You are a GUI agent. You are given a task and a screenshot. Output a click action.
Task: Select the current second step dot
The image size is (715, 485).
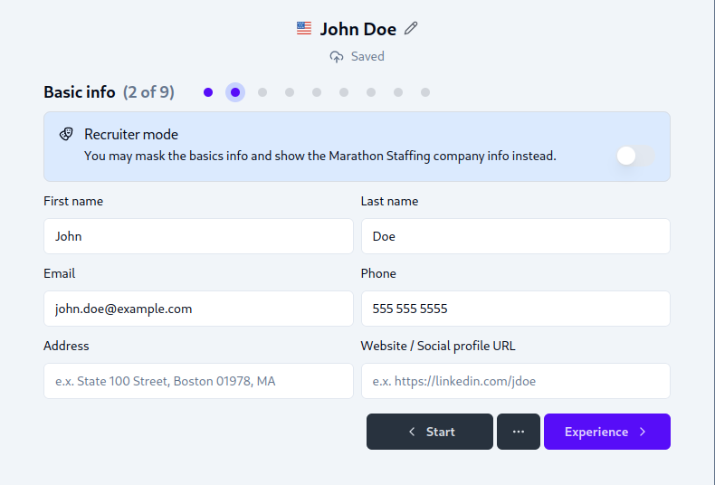(x=235, y=92)
